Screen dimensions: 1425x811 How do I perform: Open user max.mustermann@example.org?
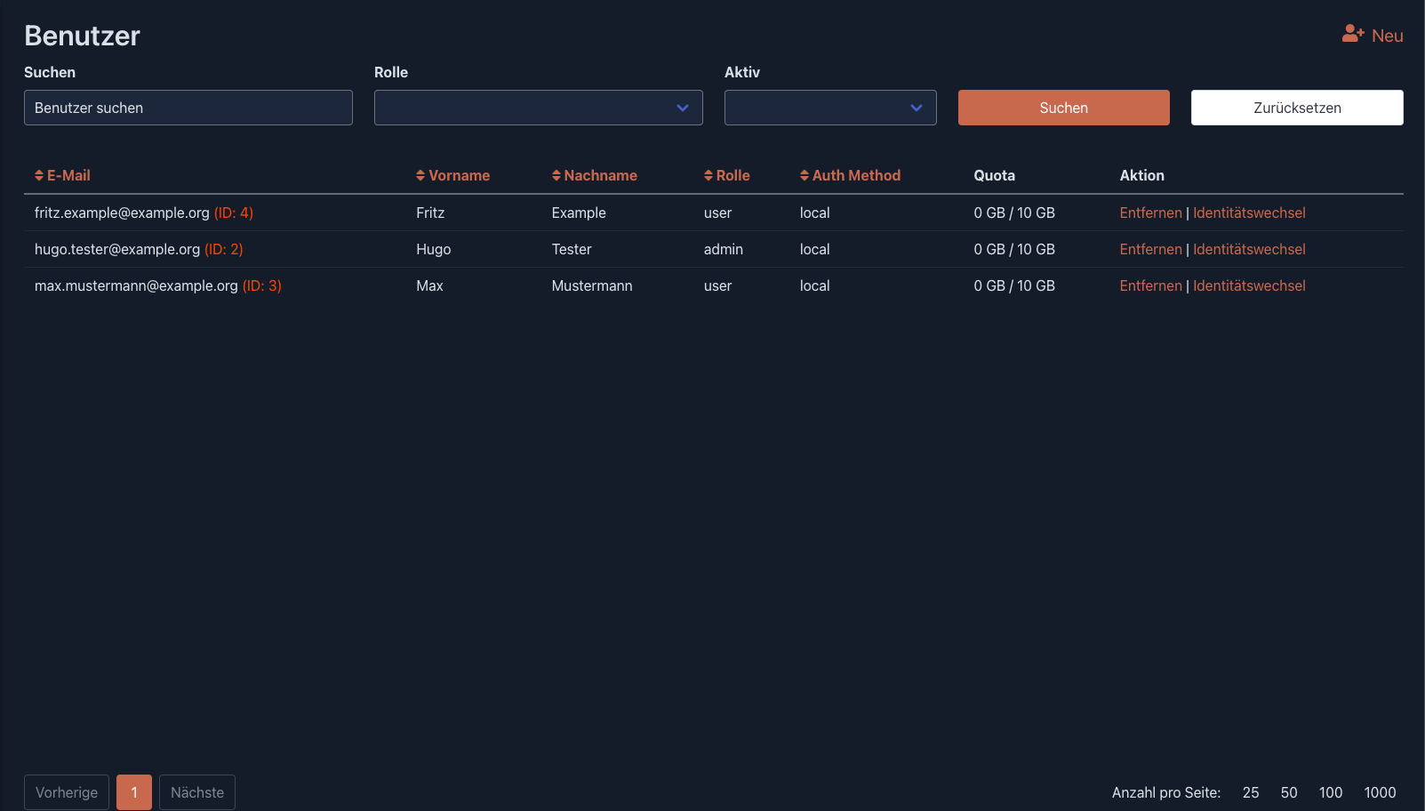pyautogui.click(x=136, y=285)
